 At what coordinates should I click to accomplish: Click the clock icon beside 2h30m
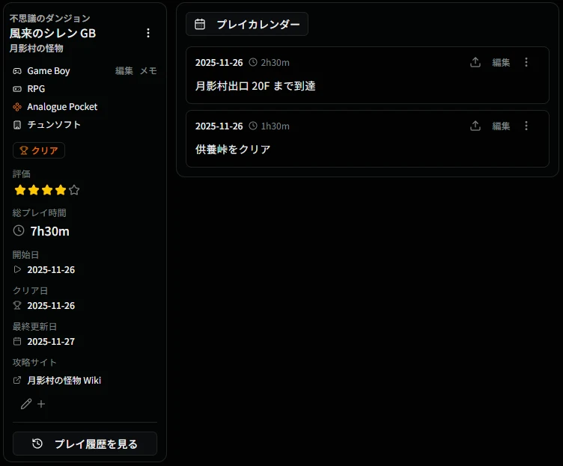coord(253,62)
